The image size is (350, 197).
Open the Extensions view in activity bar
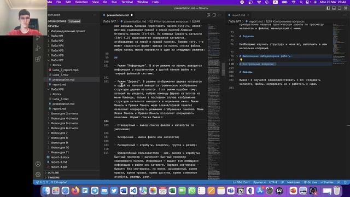(38, 59)
